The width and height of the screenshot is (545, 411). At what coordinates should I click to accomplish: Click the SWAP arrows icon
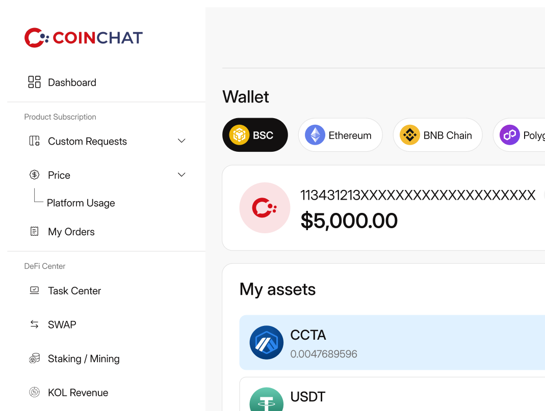[34, 324]
